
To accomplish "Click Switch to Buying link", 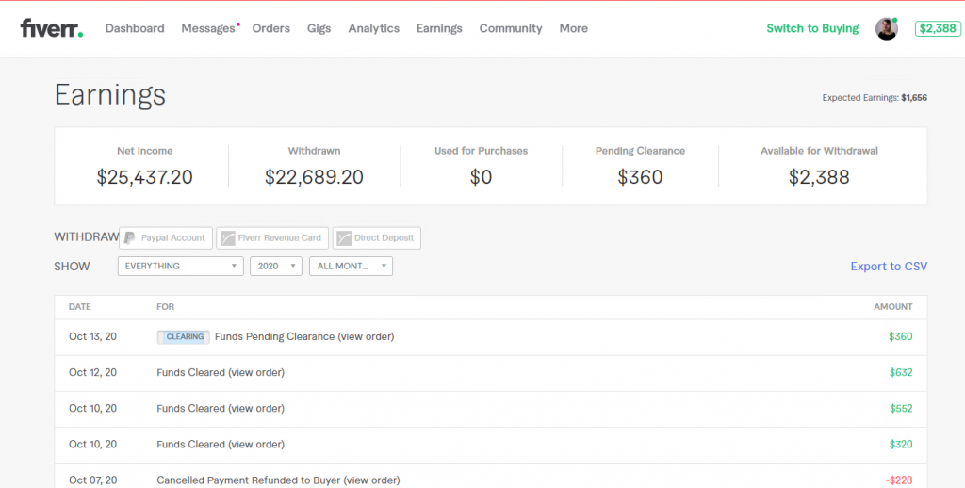I will coord(812,28).
